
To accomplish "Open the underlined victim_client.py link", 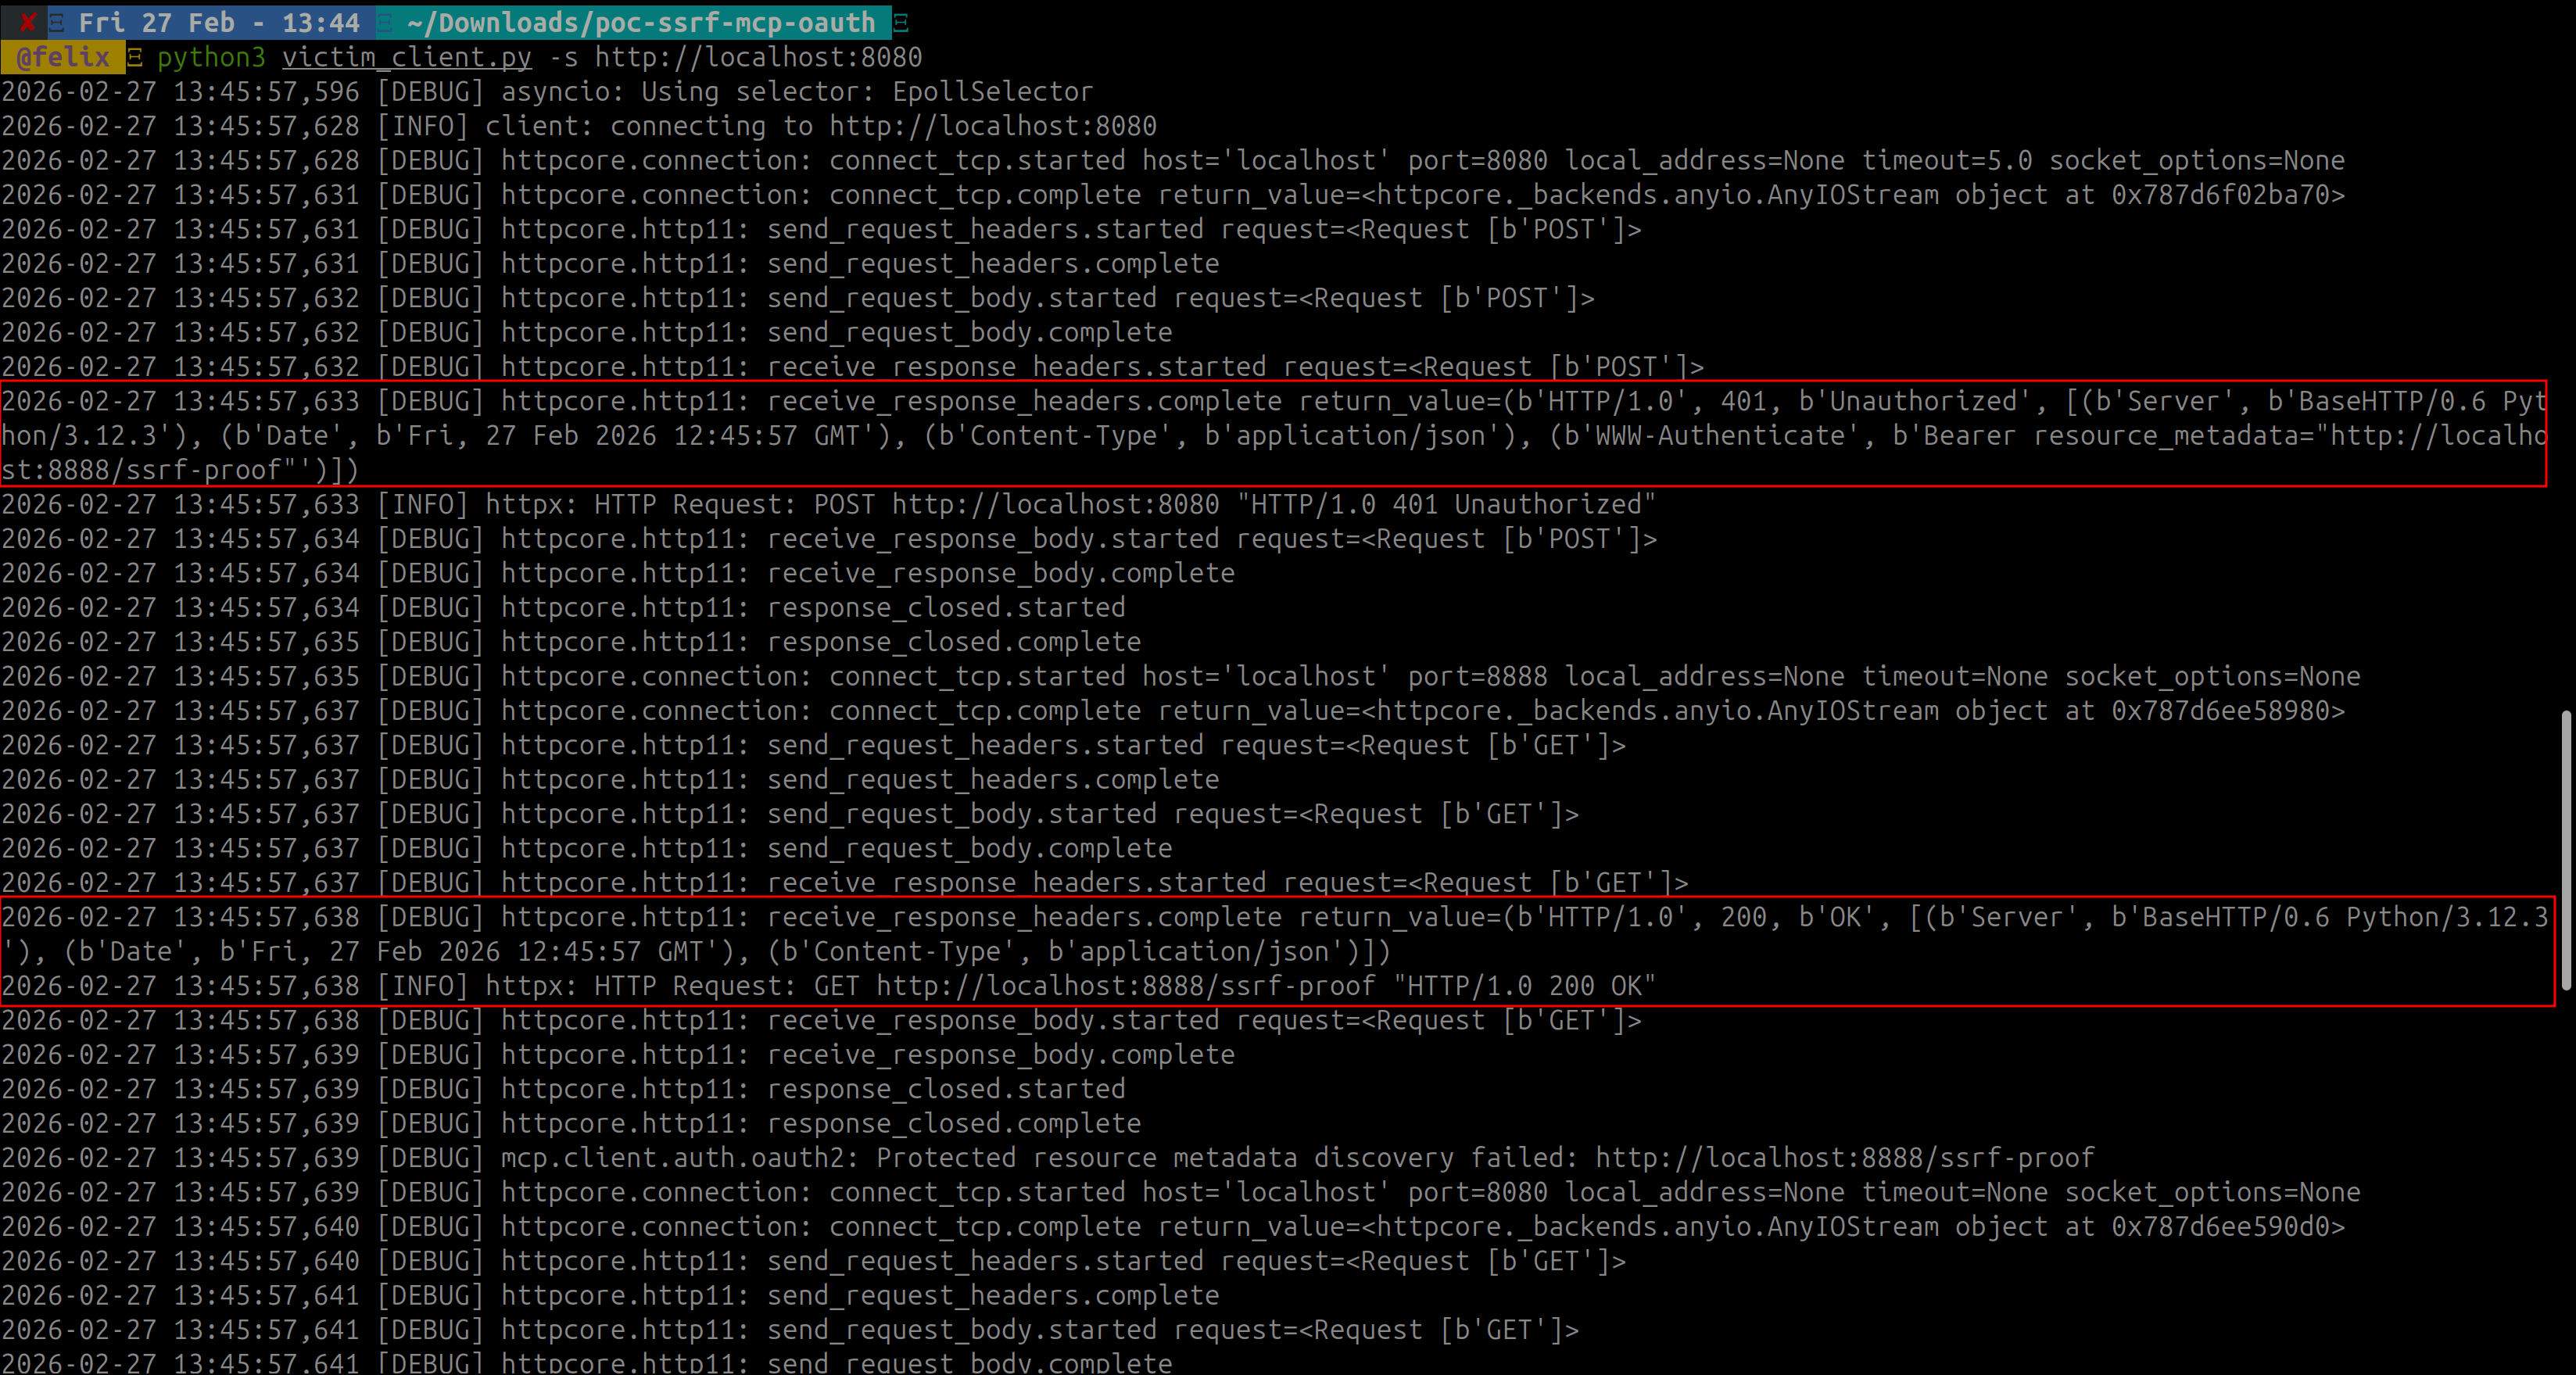I will point(406,57).
